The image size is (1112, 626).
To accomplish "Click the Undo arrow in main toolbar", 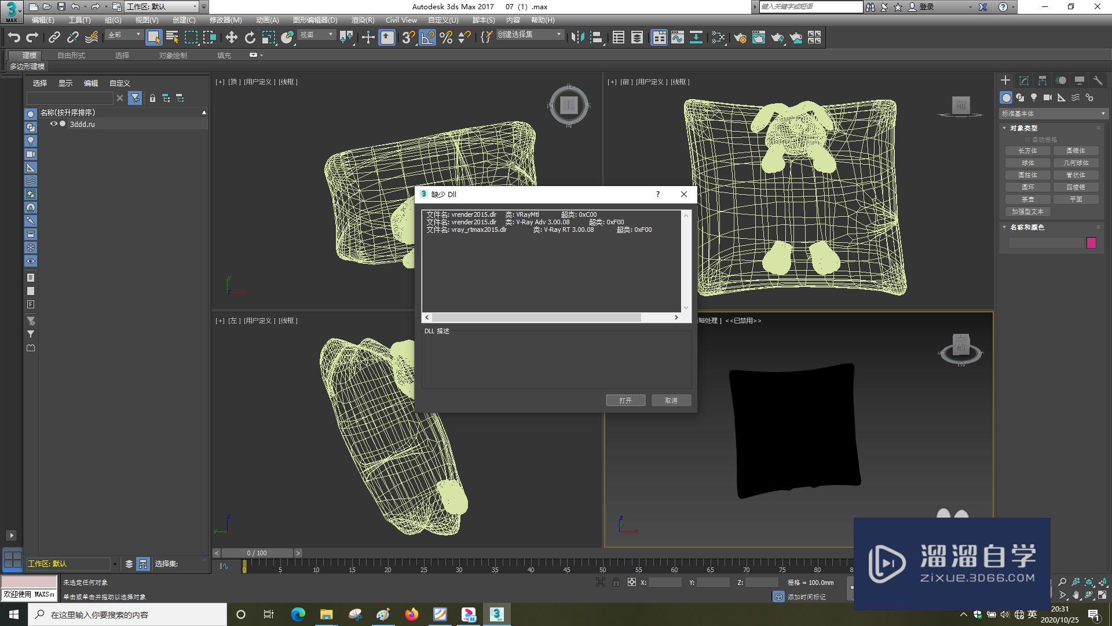I will (x=13, y=38).
